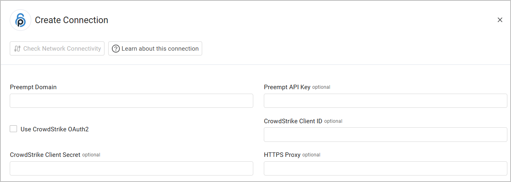Screen dimensions: 511x182
Task: Click the optional tag beside HTTPS Proxy
Action: pyautogui.click(x=311, y=155)
